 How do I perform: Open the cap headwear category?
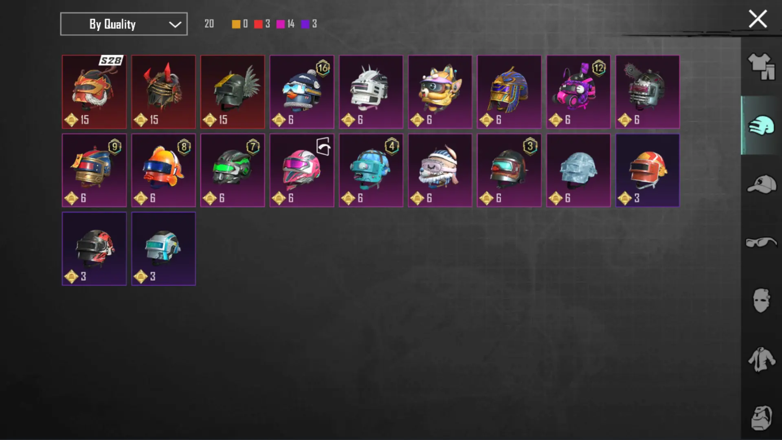761,184
